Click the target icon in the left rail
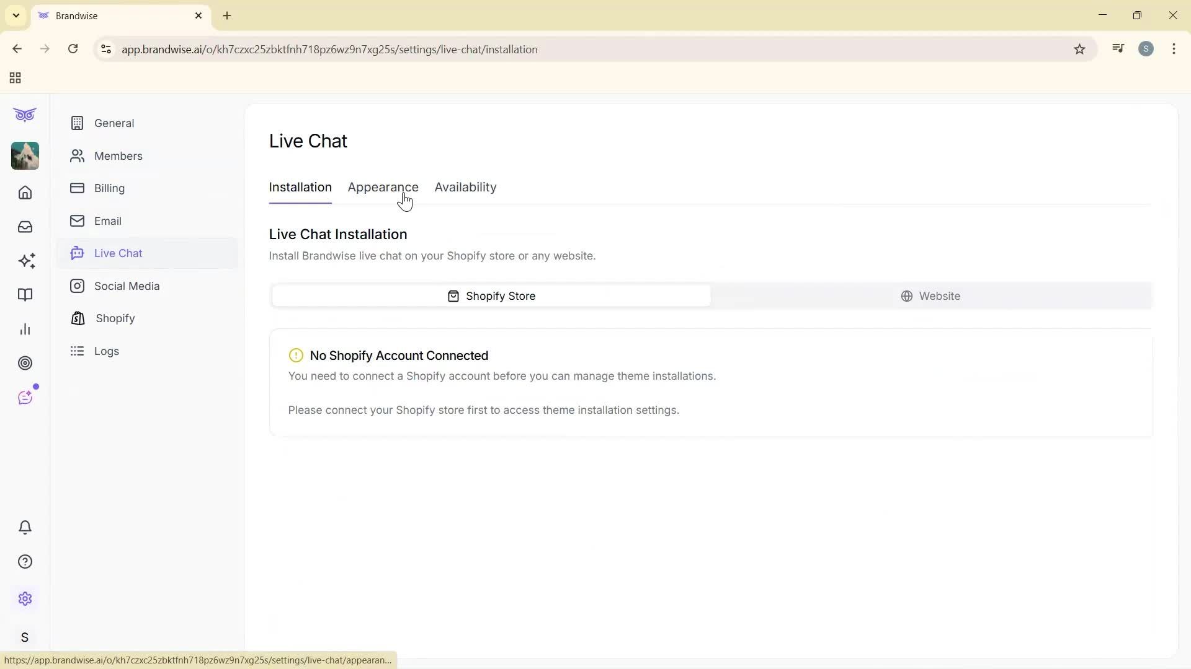This screenshot has width=1191, height=669. click(25, 363)
